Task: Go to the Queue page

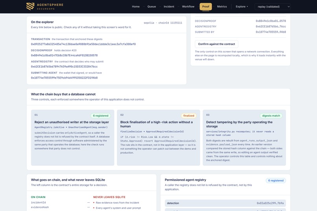Action: pyautogui.click(x=152, y=7)
